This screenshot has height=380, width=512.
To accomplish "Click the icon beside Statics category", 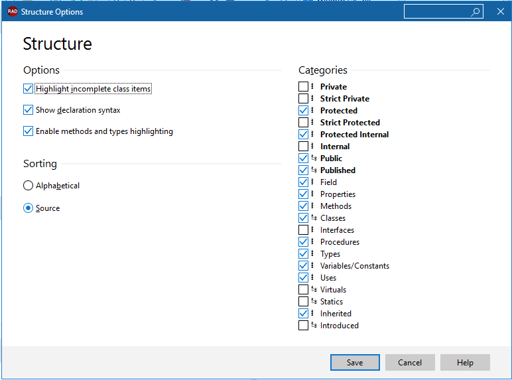I will coord(314,301).
